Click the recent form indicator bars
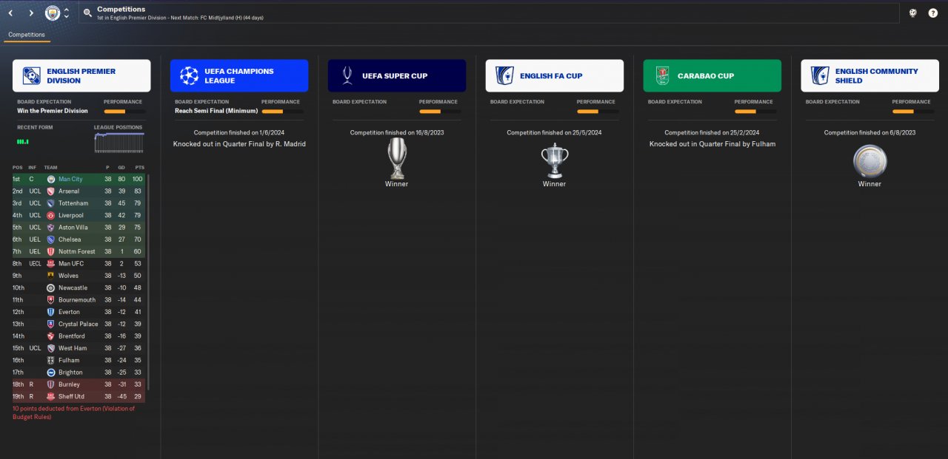 (23, 141)
